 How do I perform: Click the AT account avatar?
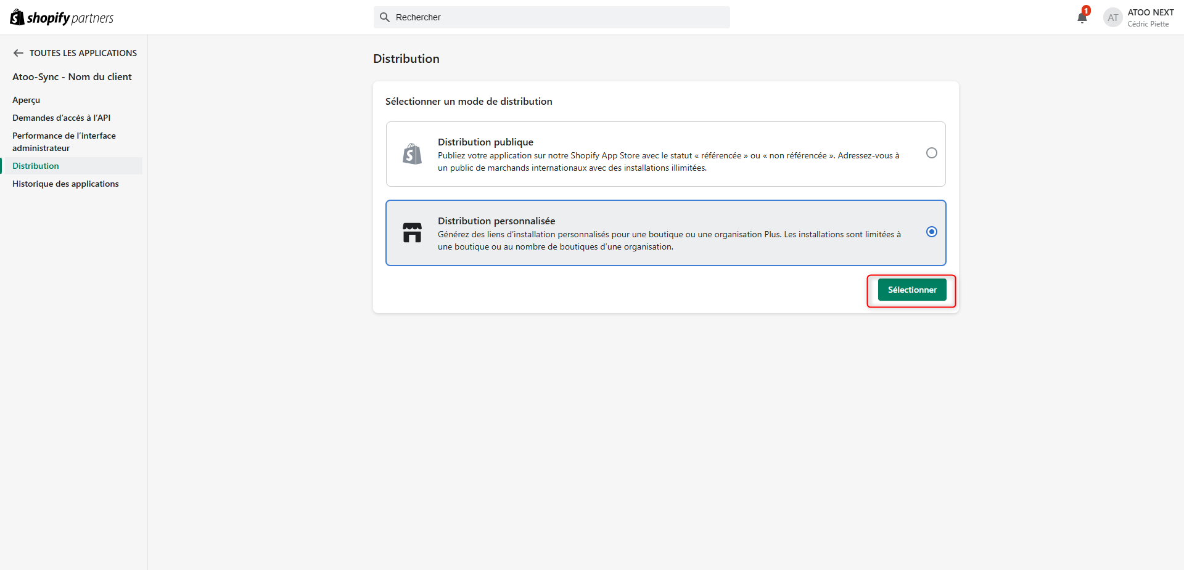point(1112,17)
